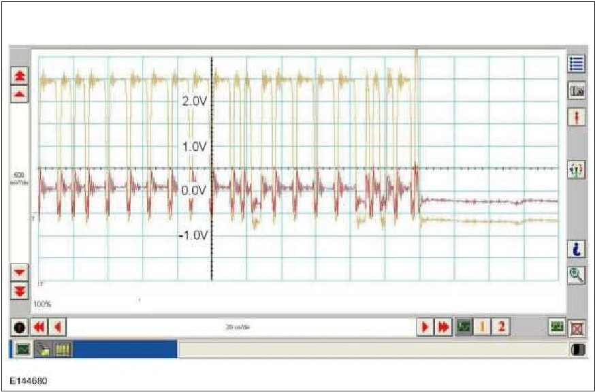Click the 100% zoom label

coord(42,304)
